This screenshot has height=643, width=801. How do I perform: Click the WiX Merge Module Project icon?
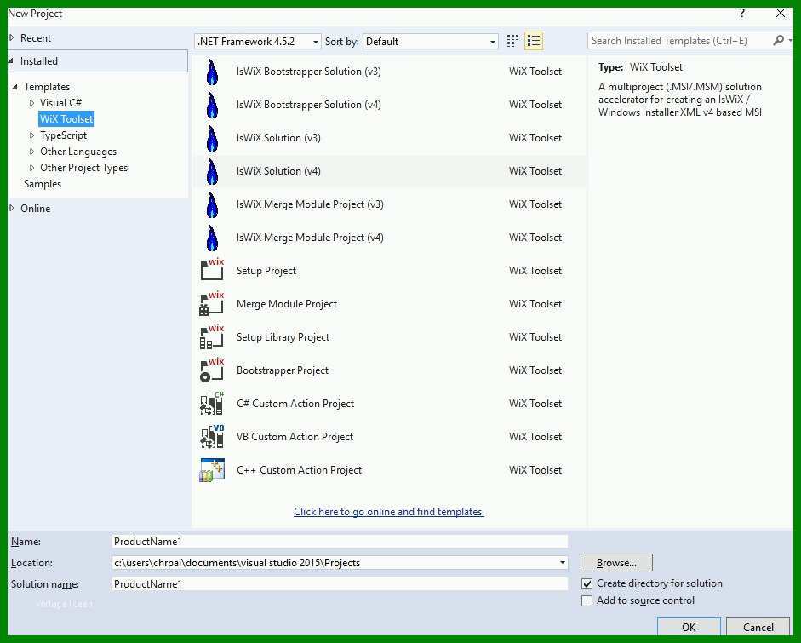tap(212, 303)
